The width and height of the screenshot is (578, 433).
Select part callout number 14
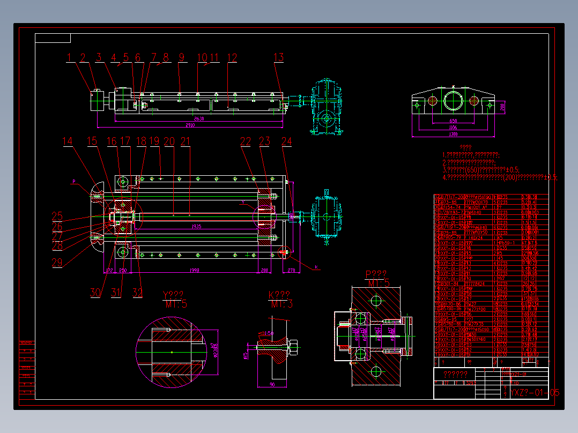tap(68, 141)
